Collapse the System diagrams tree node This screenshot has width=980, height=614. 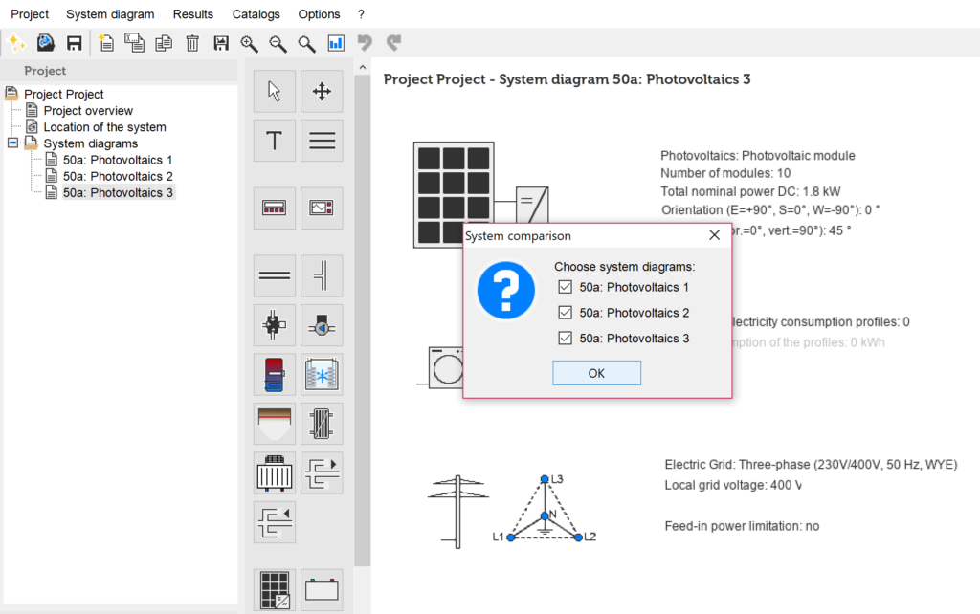12,143
